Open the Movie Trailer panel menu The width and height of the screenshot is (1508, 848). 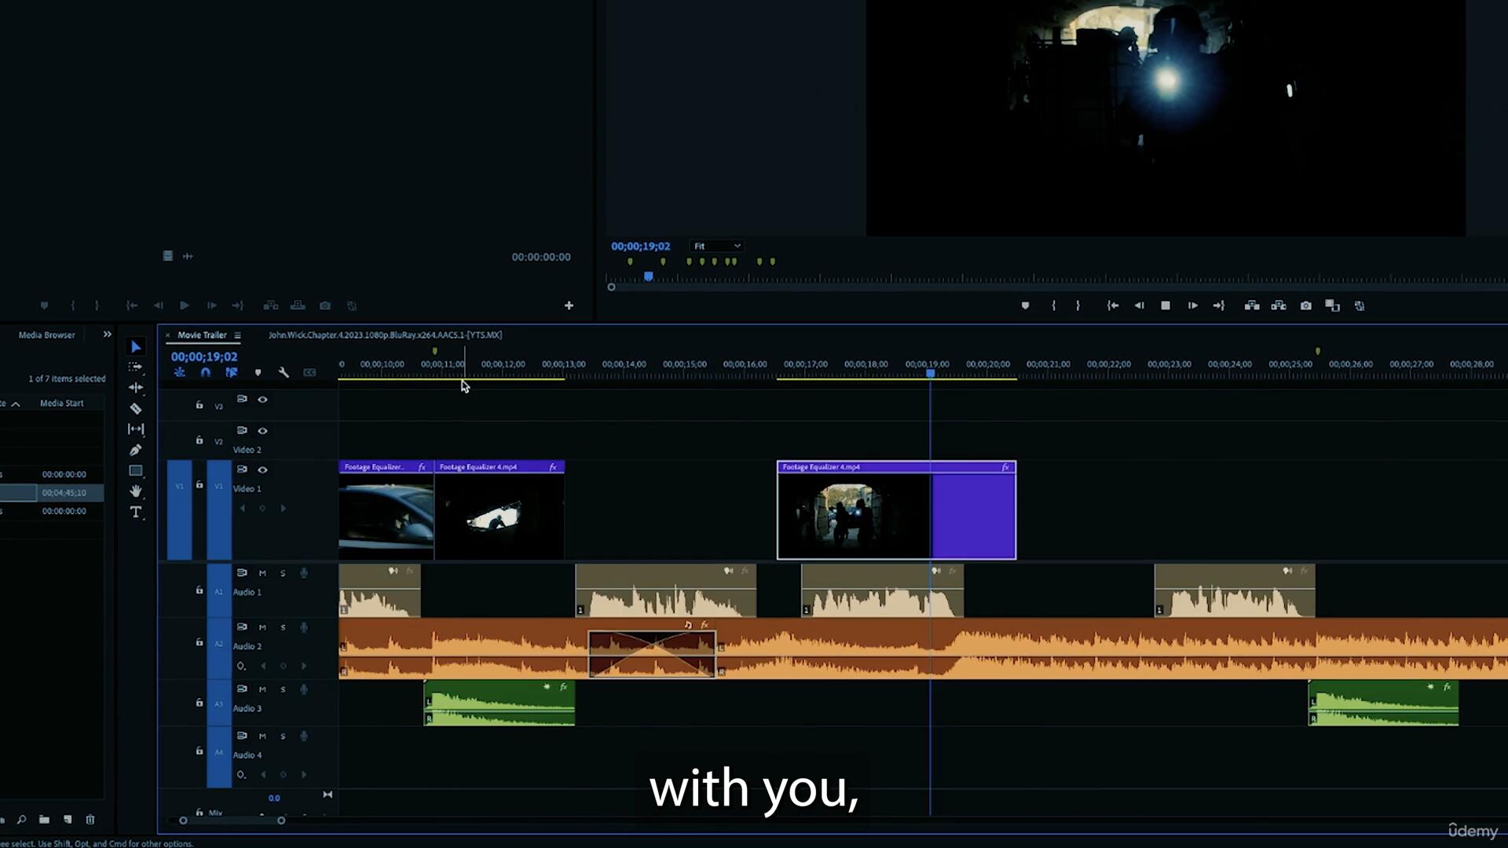236,335
